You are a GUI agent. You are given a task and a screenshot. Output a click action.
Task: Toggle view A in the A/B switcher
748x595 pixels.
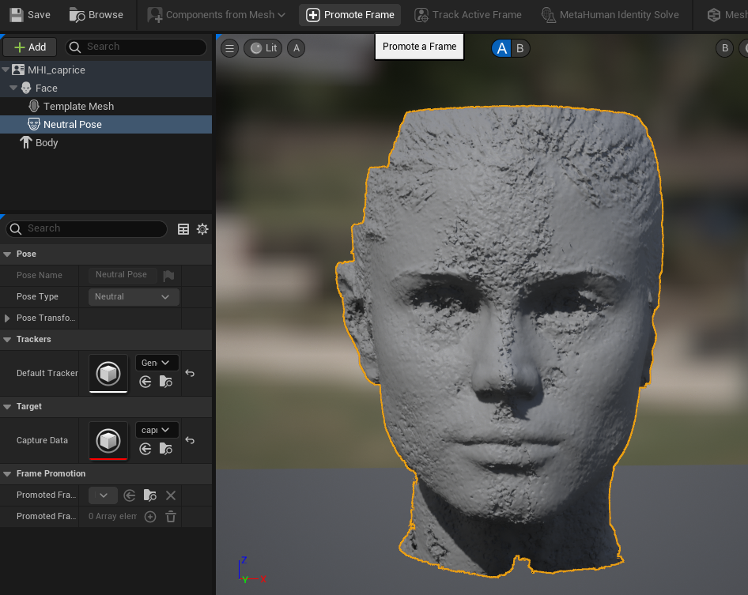(501, 48)
